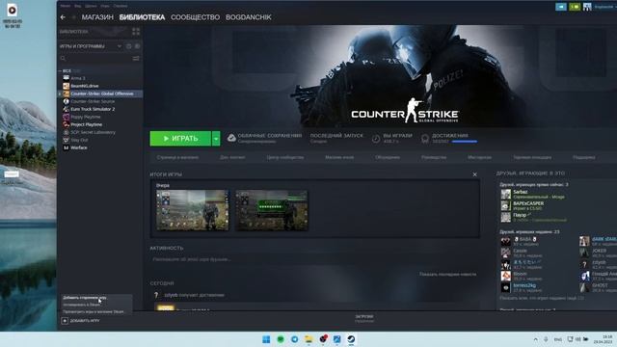617x347 pixels.
Task: Click the green friends icon in title bar
Action: [575, 7]
